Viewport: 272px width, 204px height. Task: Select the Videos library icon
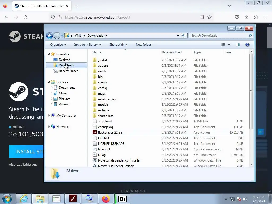tap(56, 104)
